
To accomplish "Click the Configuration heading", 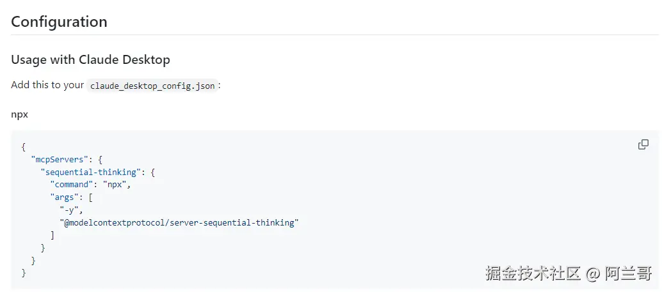I will tap(59, 22).
